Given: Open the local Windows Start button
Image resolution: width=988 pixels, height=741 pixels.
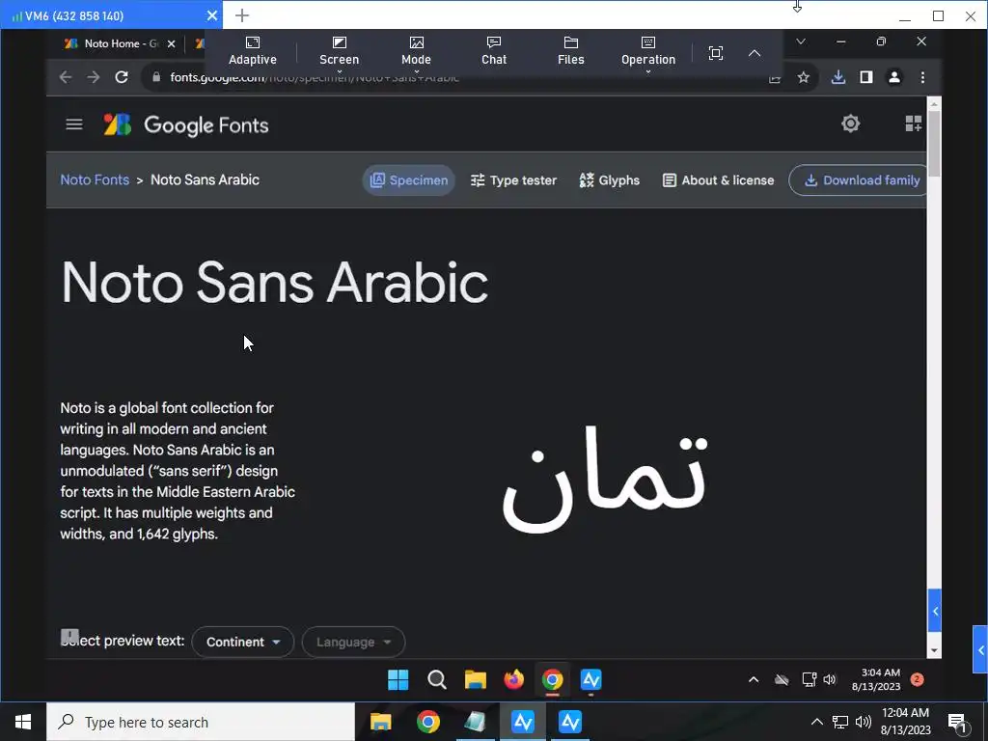Looking at the screenshot, I should (23, 722).
